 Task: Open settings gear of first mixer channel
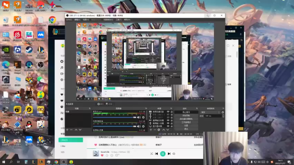click(x=143, y=117)
